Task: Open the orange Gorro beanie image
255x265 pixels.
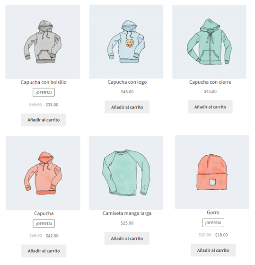Action: coord(212,172)
